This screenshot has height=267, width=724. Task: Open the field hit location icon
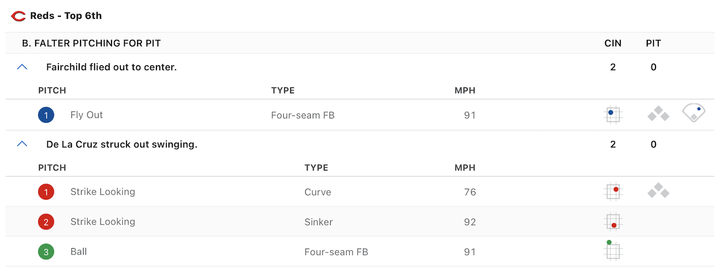[694, 112]
